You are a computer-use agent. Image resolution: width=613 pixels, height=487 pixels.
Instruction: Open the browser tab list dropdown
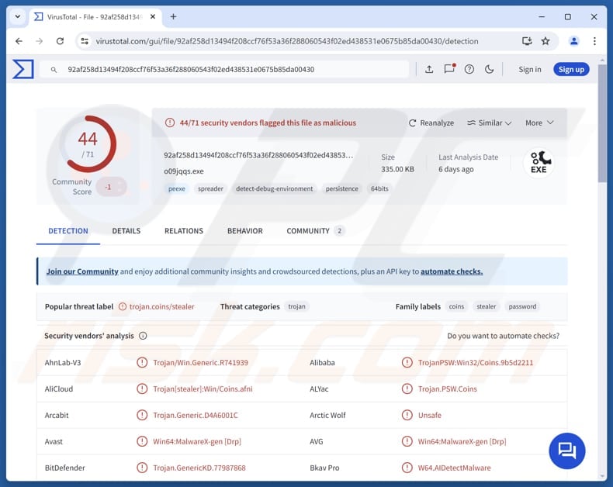pos(18,16)
